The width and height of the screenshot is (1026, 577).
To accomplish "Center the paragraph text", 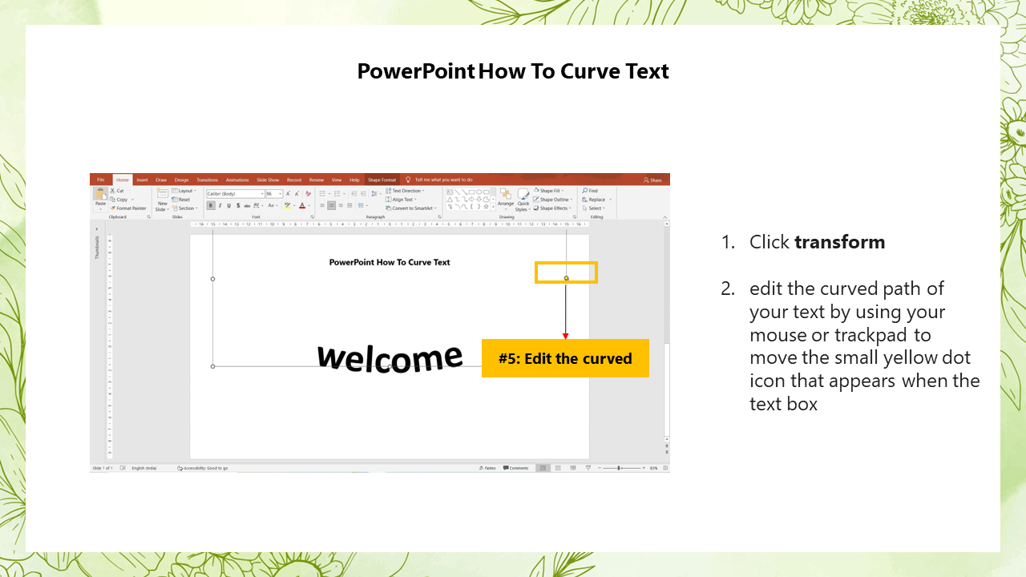I will pos(331,205).
